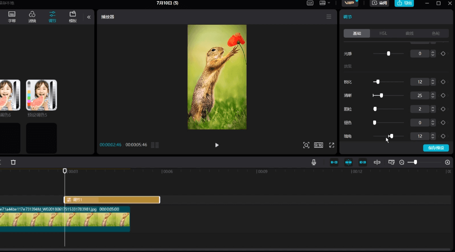This screenshot has height=252, width=455.
Task: Toggle the main track magnet button
Action: pyautogui.click(x=334, y=162)
